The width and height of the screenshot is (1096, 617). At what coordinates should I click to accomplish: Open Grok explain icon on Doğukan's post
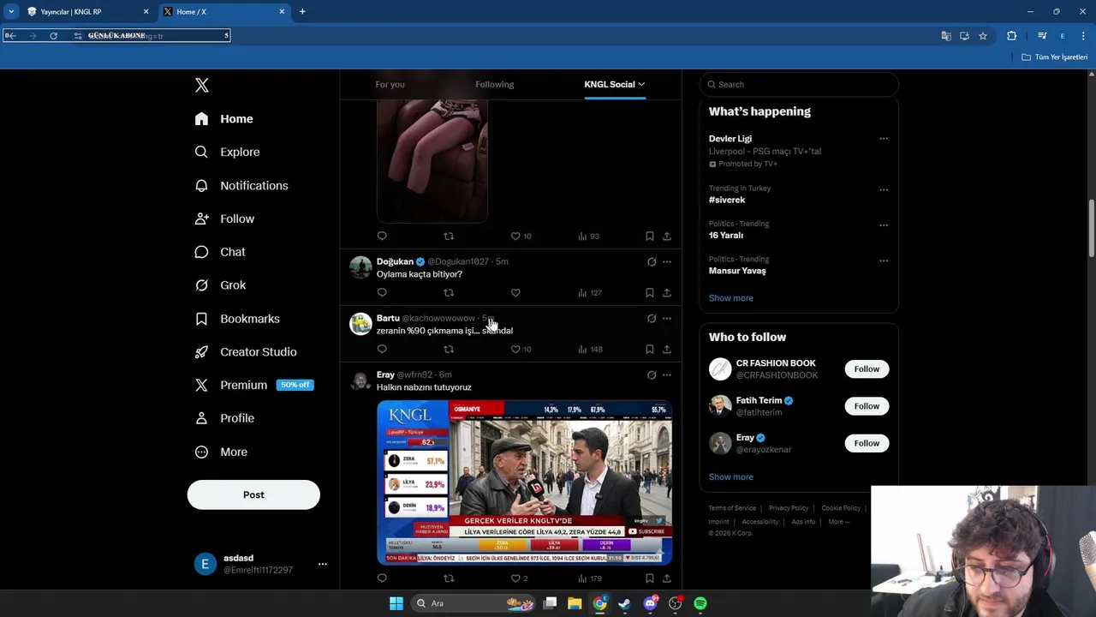coord(652,262)
